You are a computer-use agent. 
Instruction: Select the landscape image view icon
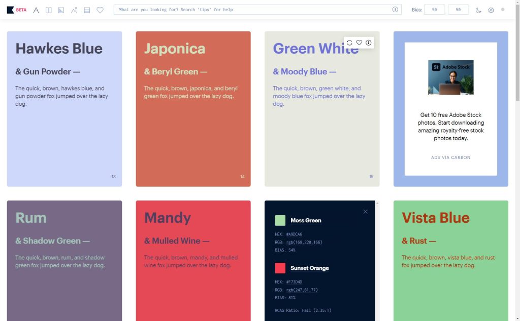pyautogui.click(x=74, y=10)
